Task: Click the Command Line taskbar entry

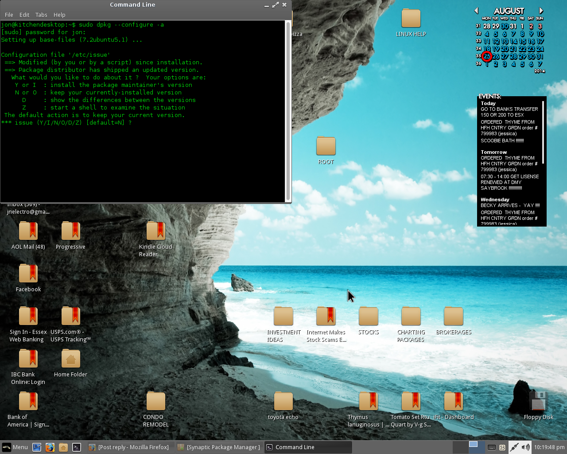Action: point(308,447)
